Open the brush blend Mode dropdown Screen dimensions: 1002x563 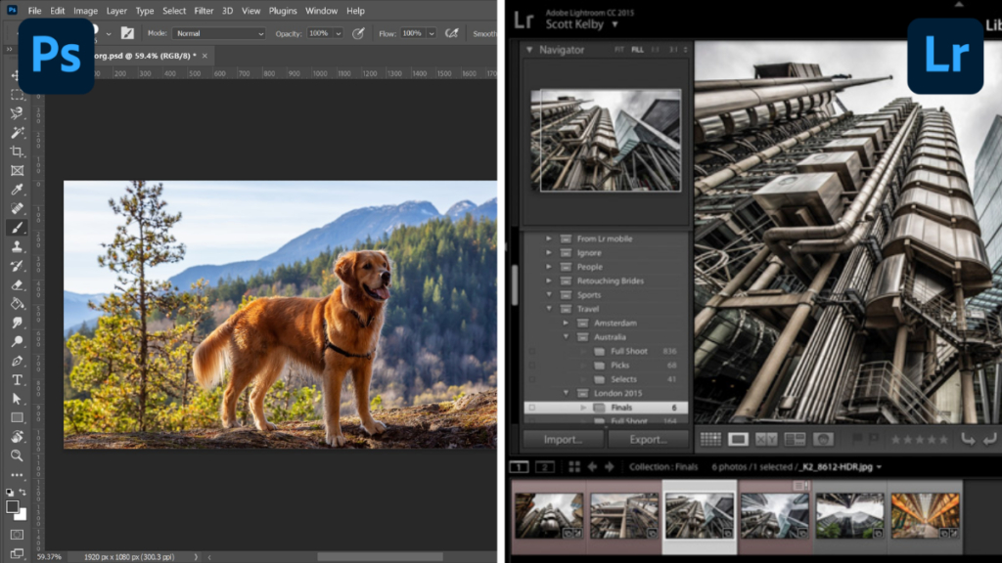(x=217, y=32)
